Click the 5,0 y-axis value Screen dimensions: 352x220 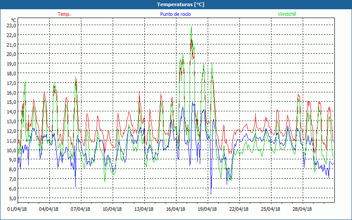click(x=12, y=198)
